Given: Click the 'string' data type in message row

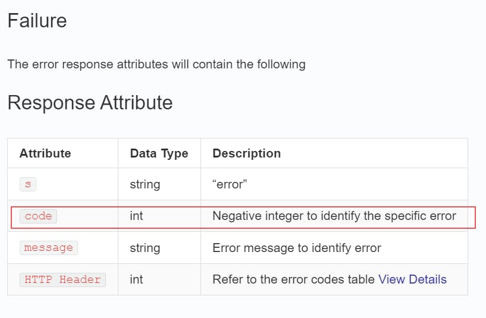Looking at the screenshot, I should 145,248.
